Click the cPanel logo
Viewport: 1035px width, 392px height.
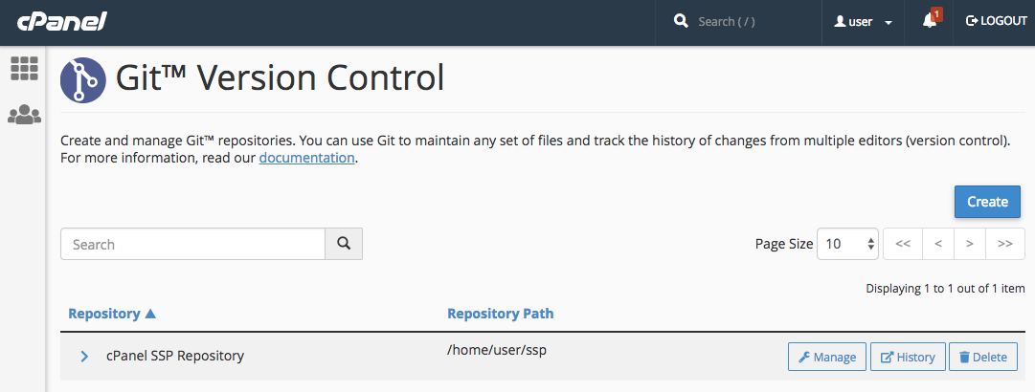pyautogui.click(x=61, y=21)
